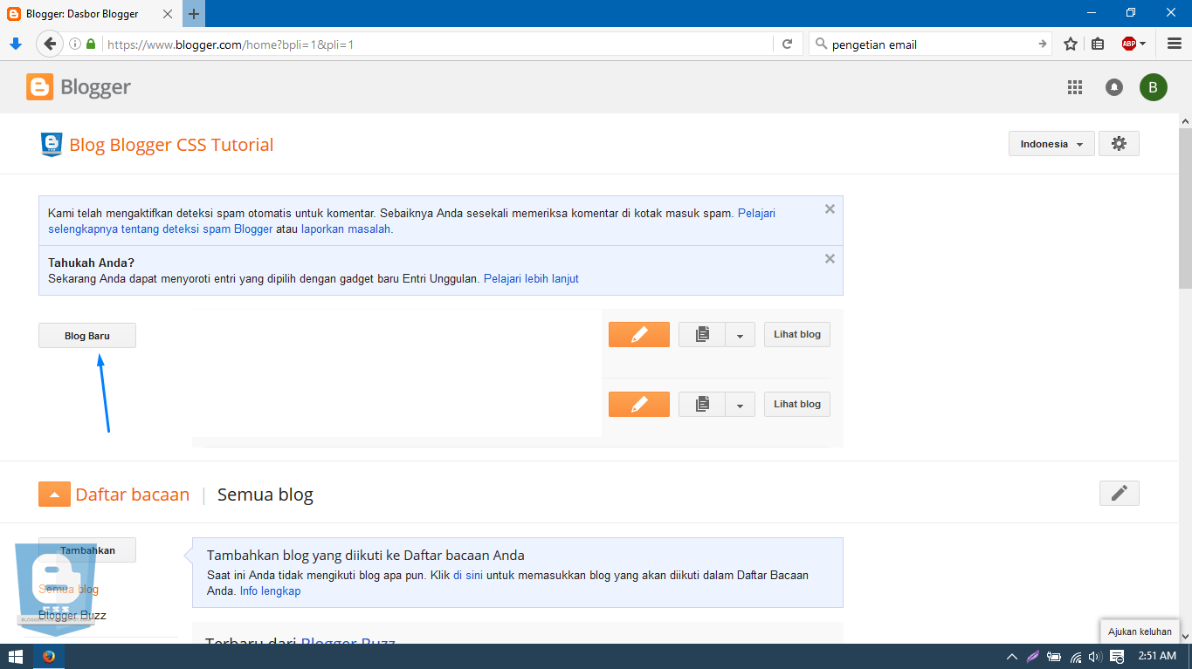Open the Indonesia language dropdown
Screen dimensions: 1192x669
coord(1051,143)
